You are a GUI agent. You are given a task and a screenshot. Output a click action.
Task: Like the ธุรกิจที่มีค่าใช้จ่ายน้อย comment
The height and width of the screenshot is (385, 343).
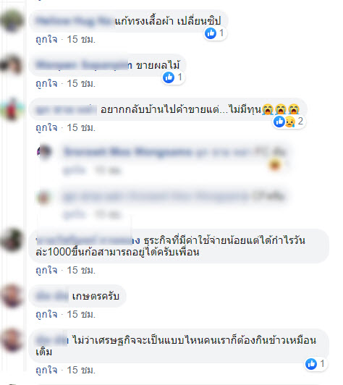point(46,270)
